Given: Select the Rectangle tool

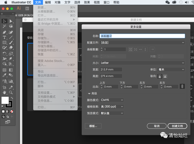Looking at the screenshot, I should [x=4, y=43].
